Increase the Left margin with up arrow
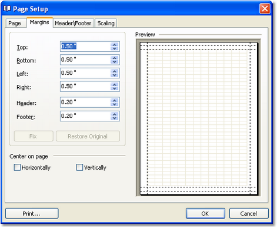 click(x=115, y=71)
